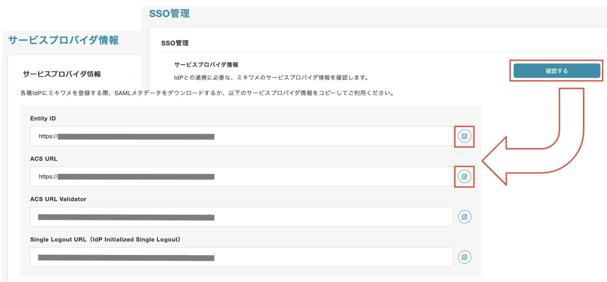Click the Single Logout URL field label
The image size is (607, 282).
105,240
